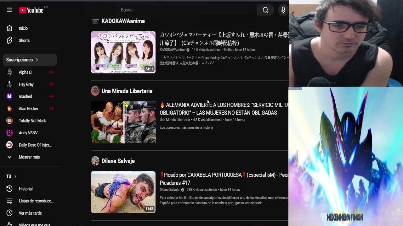Click the playlist icon in sidebar
Viewport: 403px width, 226px height.
9,201
